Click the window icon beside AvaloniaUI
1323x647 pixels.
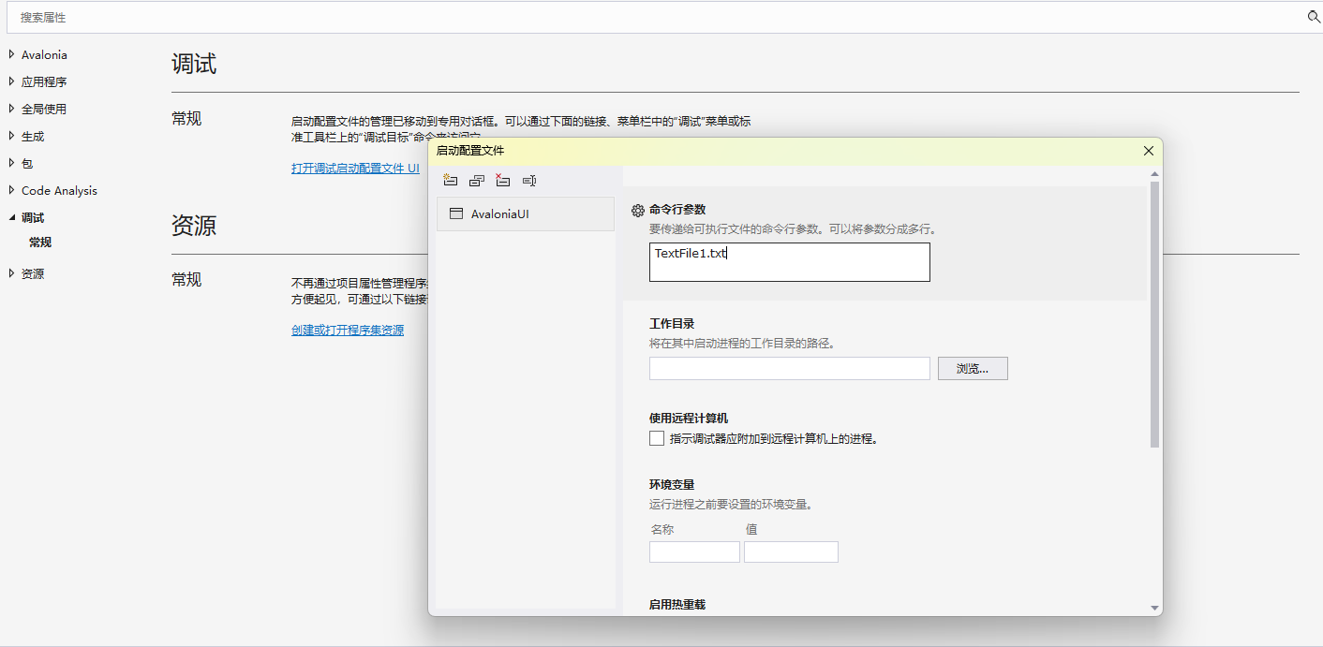coord(456,213)
